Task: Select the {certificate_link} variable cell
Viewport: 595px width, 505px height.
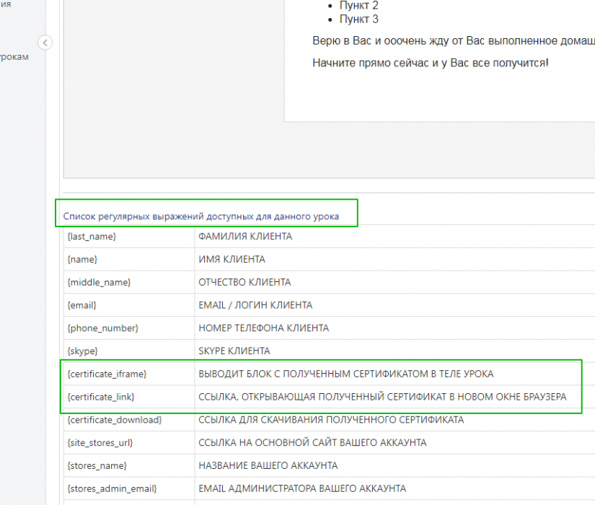Action: coord(101,397)
